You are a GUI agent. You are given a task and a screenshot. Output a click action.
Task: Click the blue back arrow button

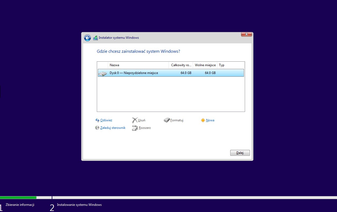click(87, 38)
